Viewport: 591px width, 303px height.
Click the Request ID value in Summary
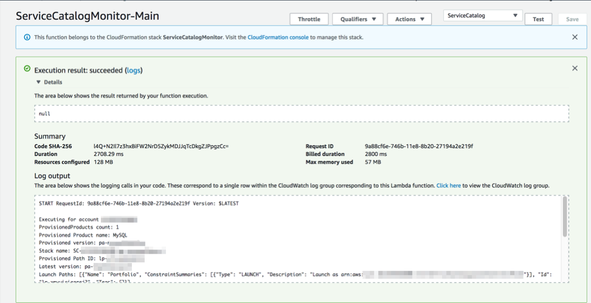419,146
